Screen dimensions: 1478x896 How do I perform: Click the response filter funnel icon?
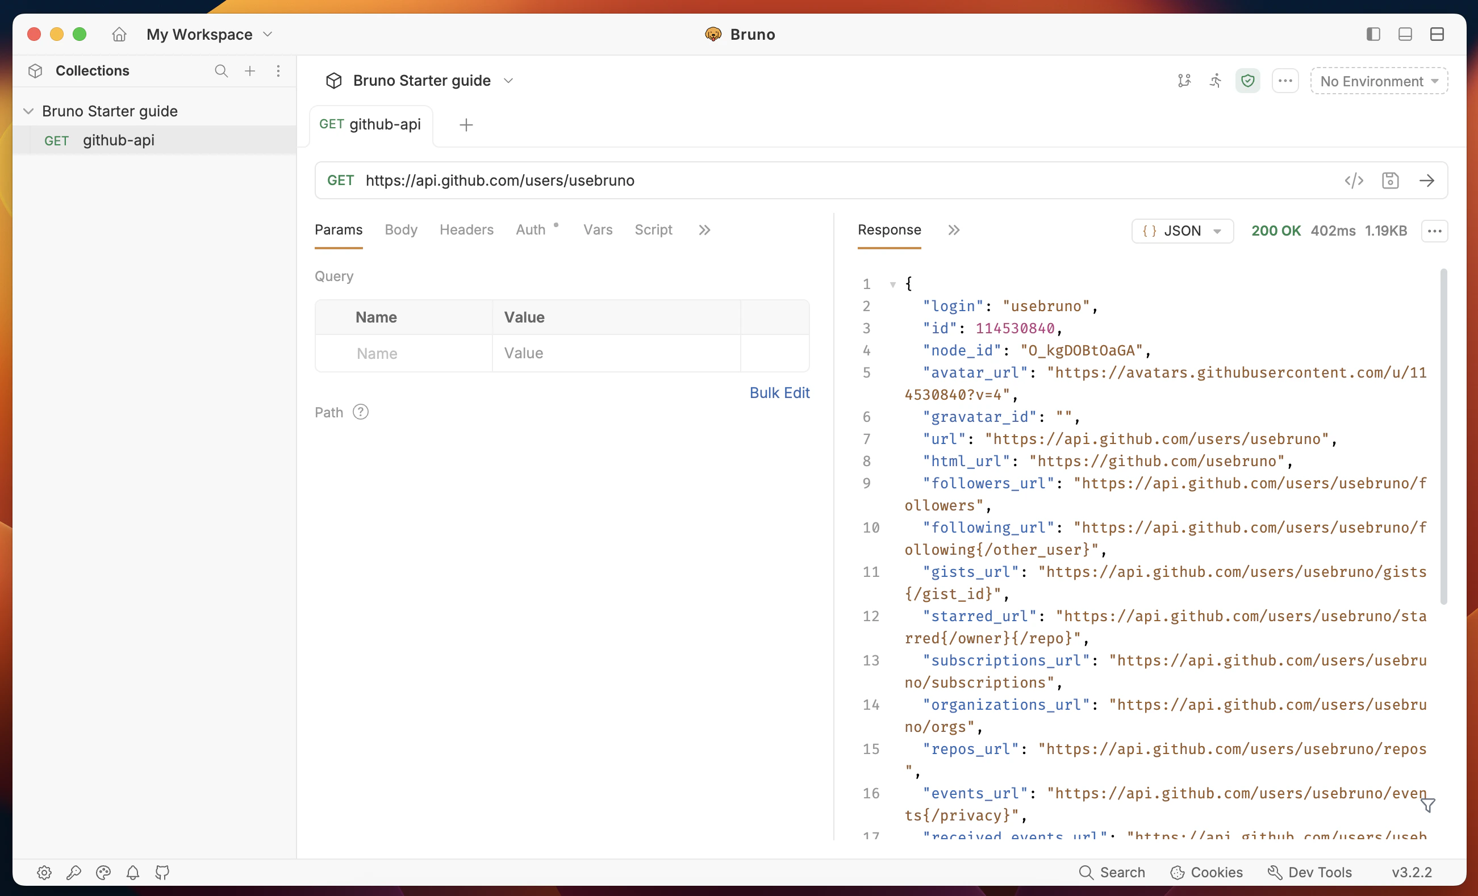coord(1427,805)
